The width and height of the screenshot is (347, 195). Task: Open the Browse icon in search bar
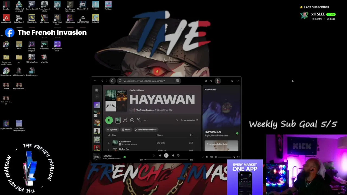pyautogui.click(x=177, y=81)
